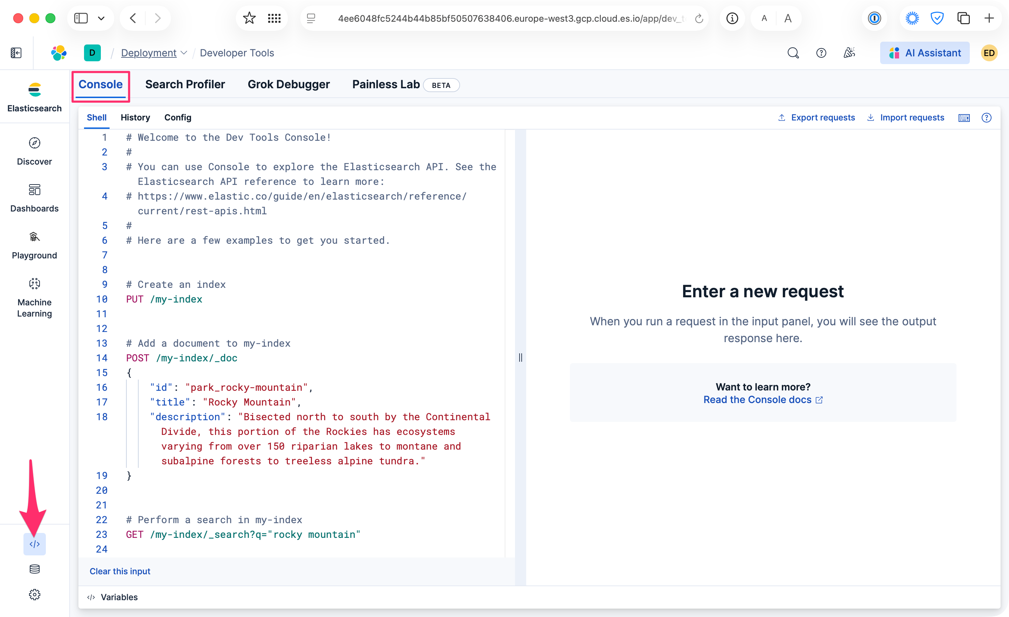Open the index management database icon
The width and height of the screenshot is (1009, 617).
click(34, 569)
